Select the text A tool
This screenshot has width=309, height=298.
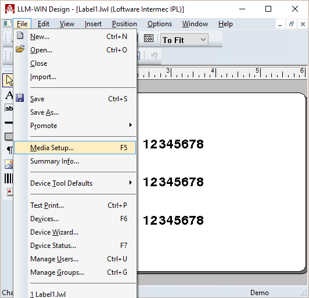coord(9,95)
